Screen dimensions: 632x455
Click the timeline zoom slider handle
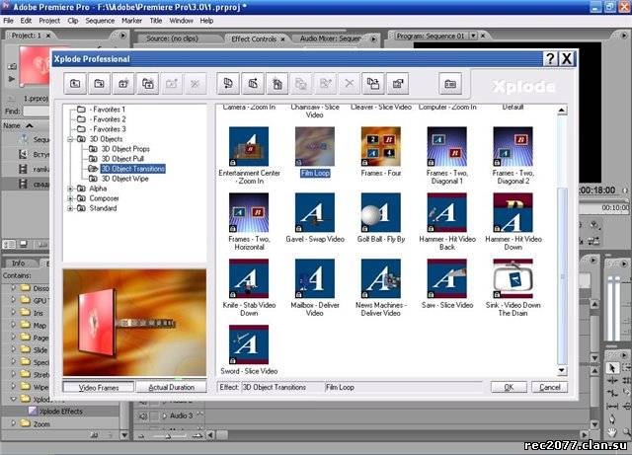click(x=168, y=436)
